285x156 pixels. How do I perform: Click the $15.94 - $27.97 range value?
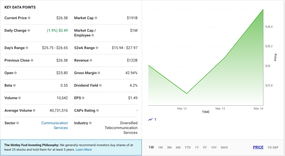pos(124,48)
